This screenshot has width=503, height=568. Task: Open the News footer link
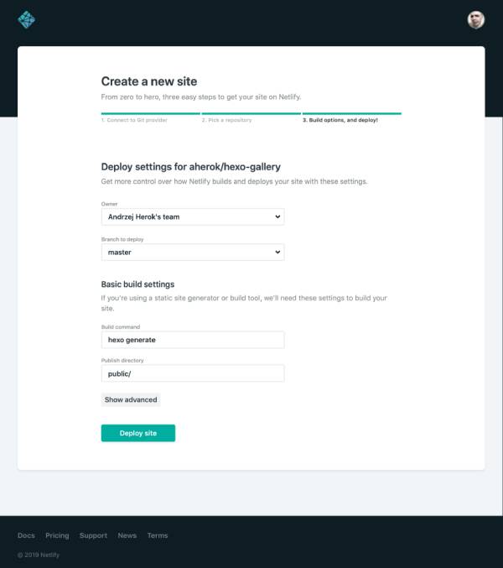point(127,535)
